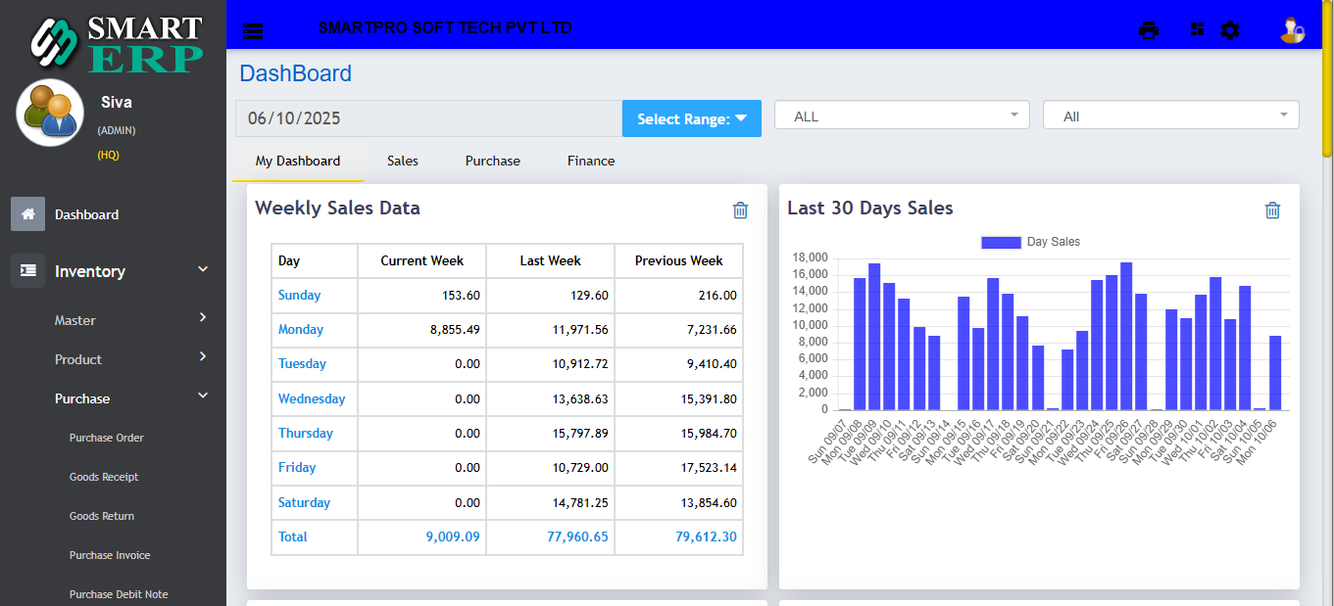The image size is (1334, 606).
Task: Open the first ALL dropdown
Action: coord(902,116)
